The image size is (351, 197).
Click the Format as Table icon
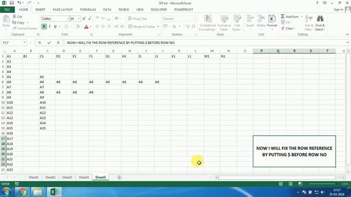[x=224, y=19]
